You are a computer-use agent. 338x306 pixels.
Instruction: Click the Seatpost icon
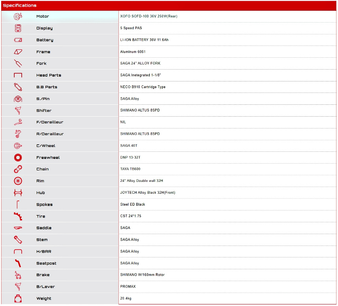coord(18,263)
